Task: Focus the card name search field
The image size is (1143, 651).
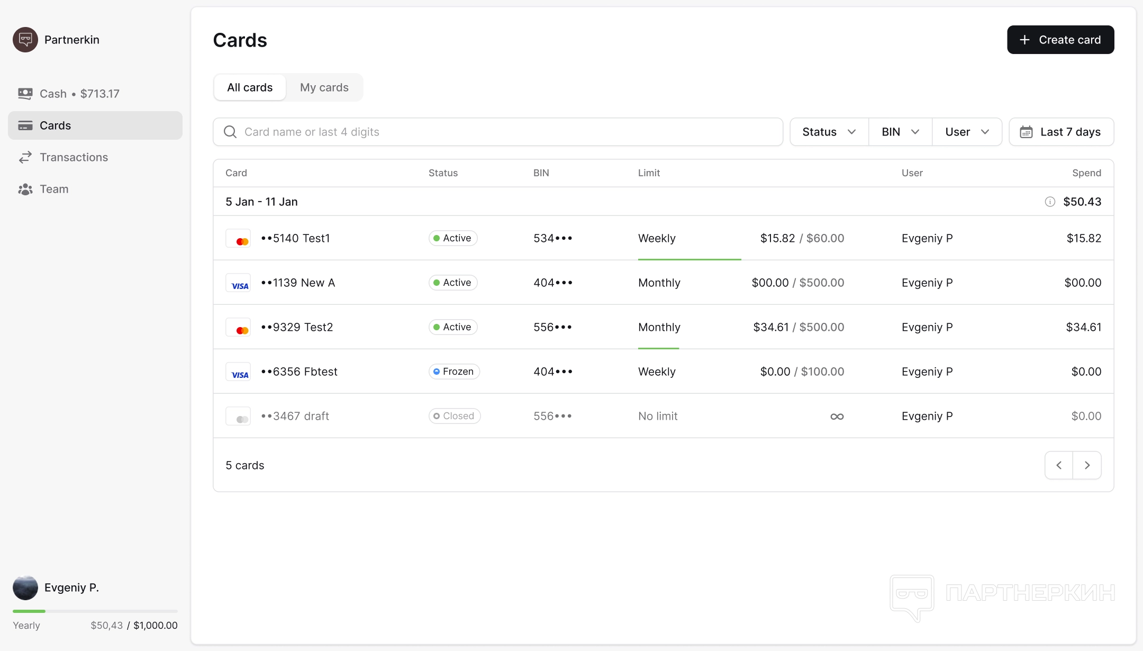Action: pos(508,132)
